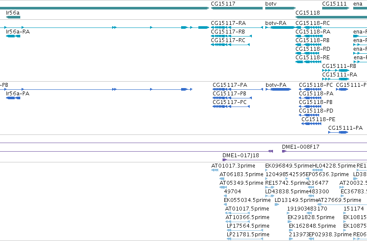Screen dimensions: 367x241
Task: Click the LP21781.5prime EST label
Action: (248, 235)
